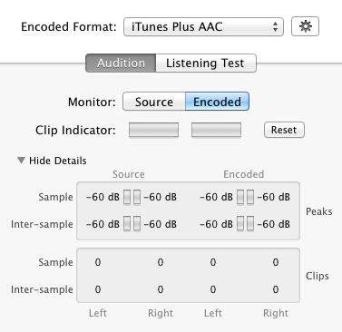Open the Encoded Format dropdown
Image resolution: width=342 pixels, height=332 pixels.
(203, 26)
